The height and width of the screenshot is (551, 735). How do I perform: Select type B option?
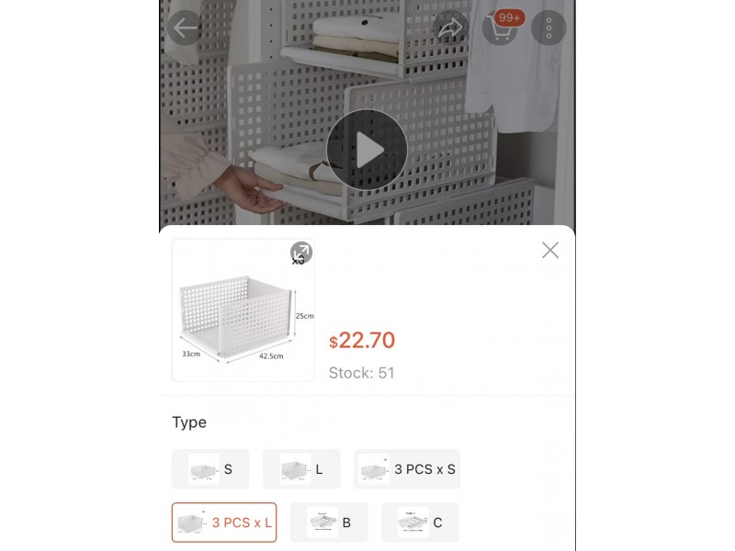[329, 523]
